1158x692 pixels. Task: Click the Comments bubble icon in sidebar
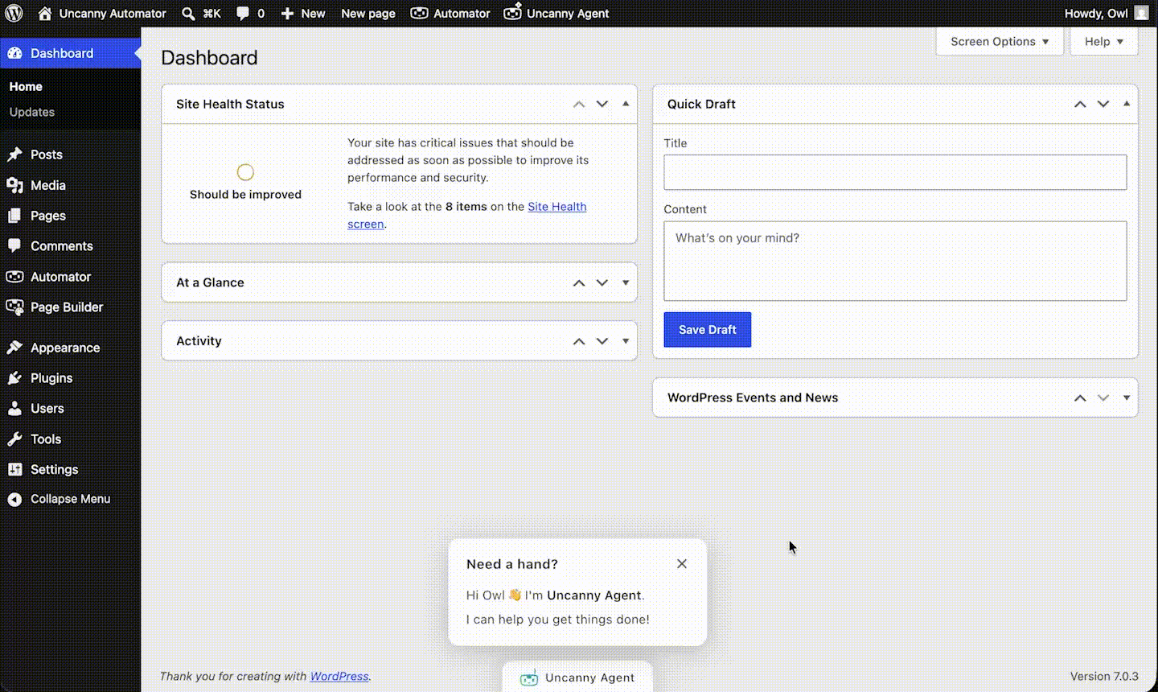pos(14,246)
